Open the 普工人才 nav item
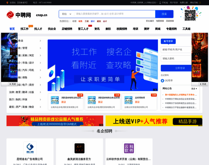Viewport: 209px width, 165px height. click(83, 29)
